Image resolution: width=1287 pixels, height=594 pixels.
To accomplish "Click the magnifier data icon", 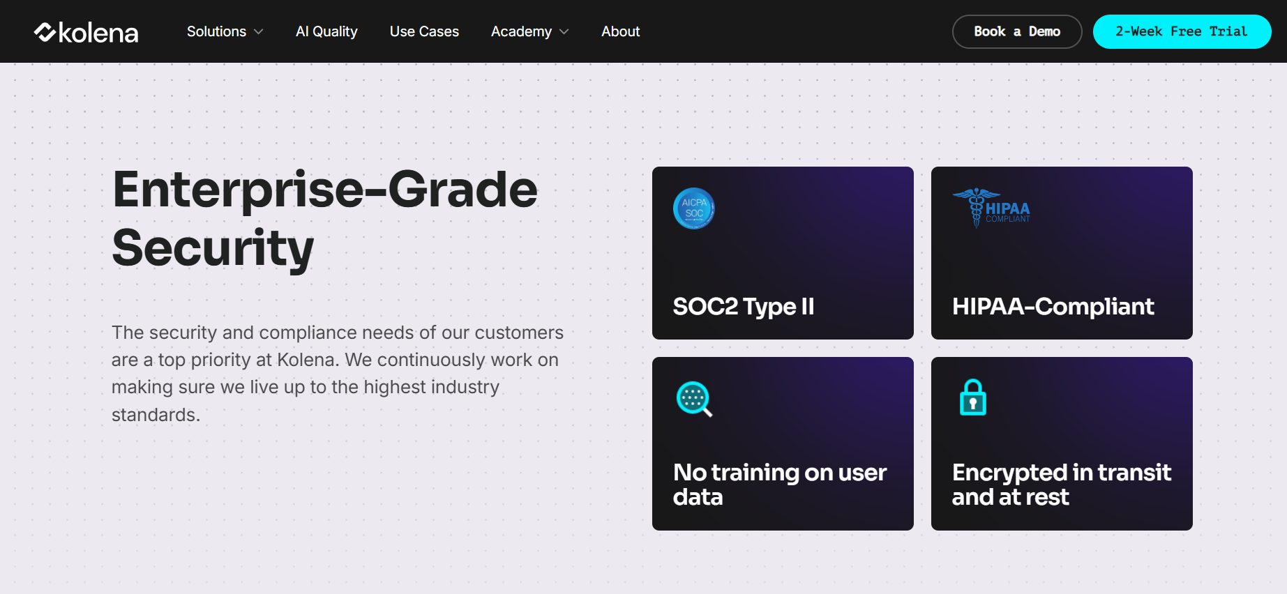I will point(694,399).
